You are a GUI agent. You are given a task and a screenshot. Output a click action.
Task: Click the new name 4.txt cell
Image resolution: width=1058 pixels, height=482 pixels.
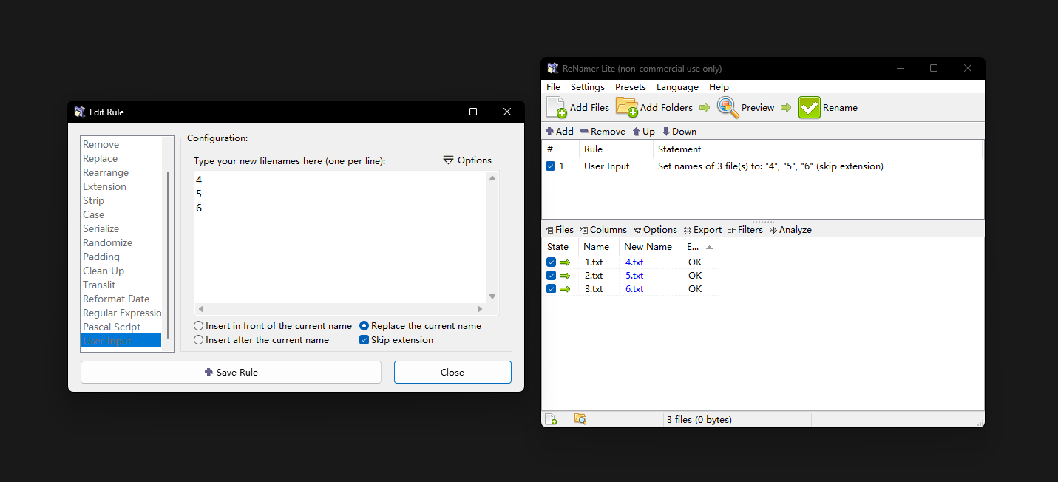click(634, 262)
